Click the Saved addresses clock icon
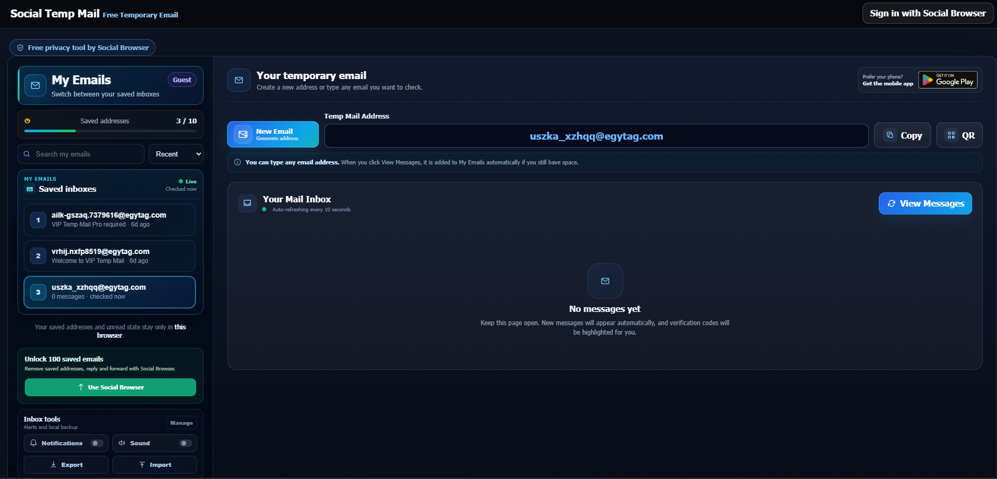Screen dimensions: 997x479 click(27, 121)
